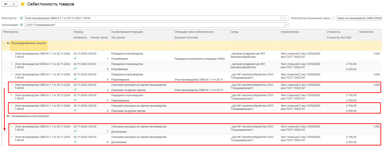Open the Регистратор field dropdown arrow

point(283,18)
